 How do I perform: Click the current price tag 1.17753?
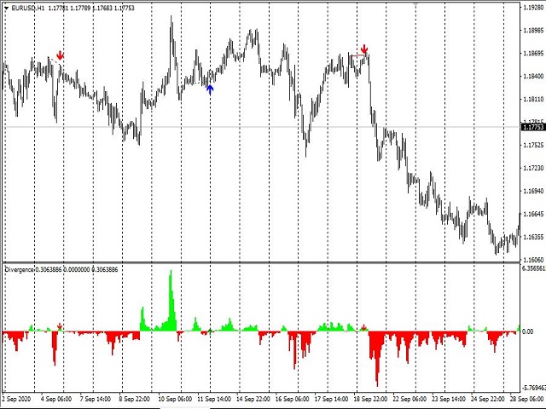(x=532, y=128)
